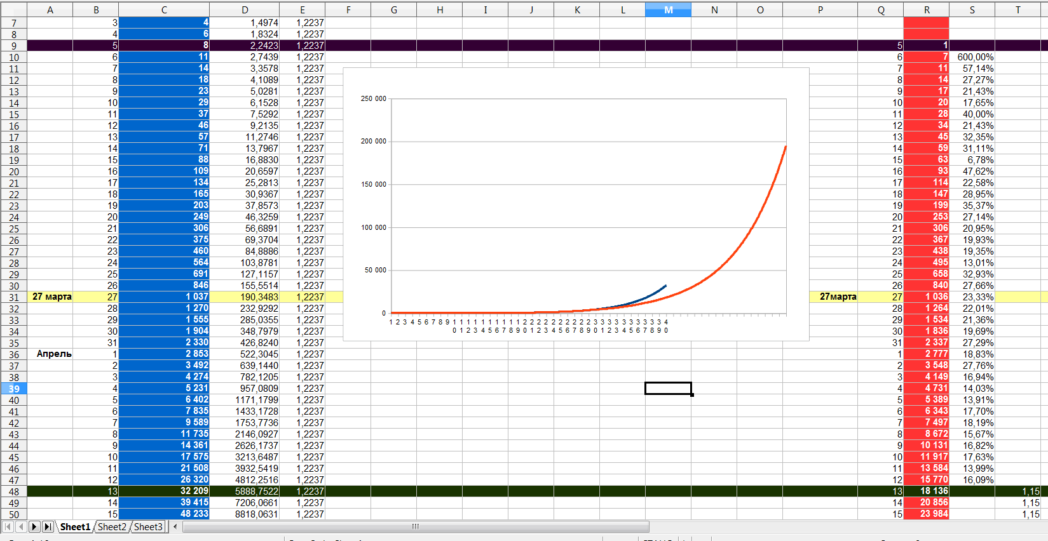Select red cell with value 4 731
Viewport: 1048px width, 541px height.
pyautogui.click(x=927, y=388)
